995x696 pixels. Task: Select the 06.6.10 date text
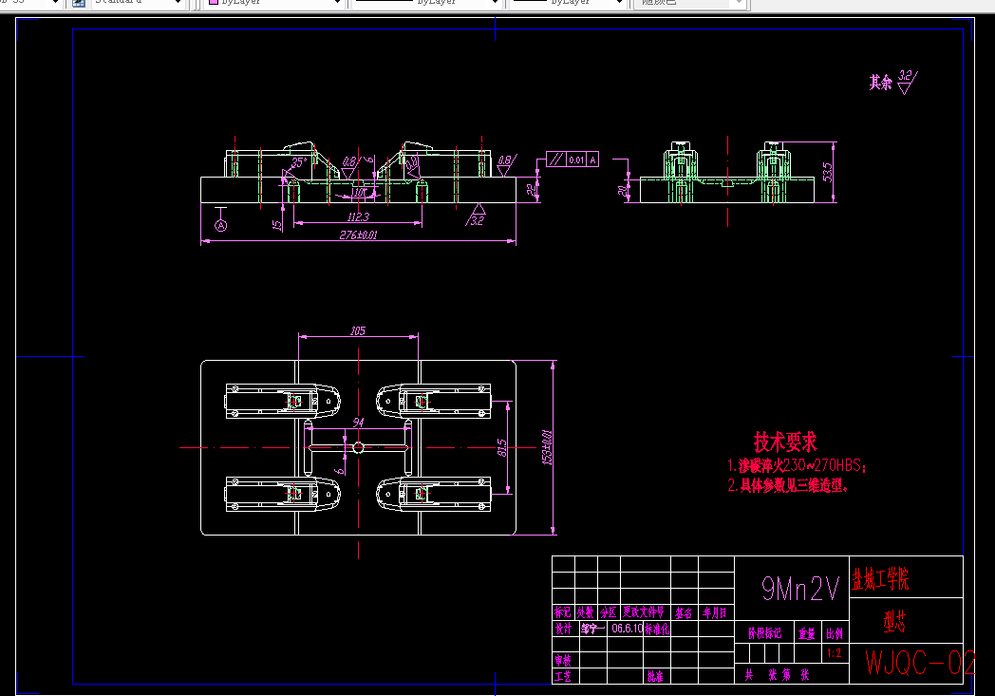tap(627, 629)
